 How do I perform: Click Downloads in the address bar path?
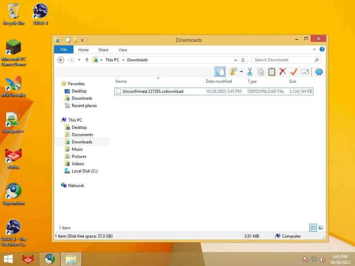click(137, 60)
